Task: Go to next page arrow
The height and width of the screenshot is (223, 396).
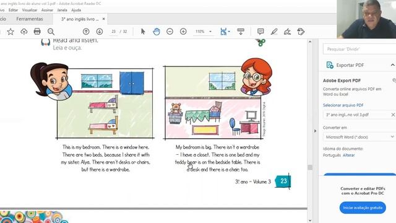Action: 100,32
